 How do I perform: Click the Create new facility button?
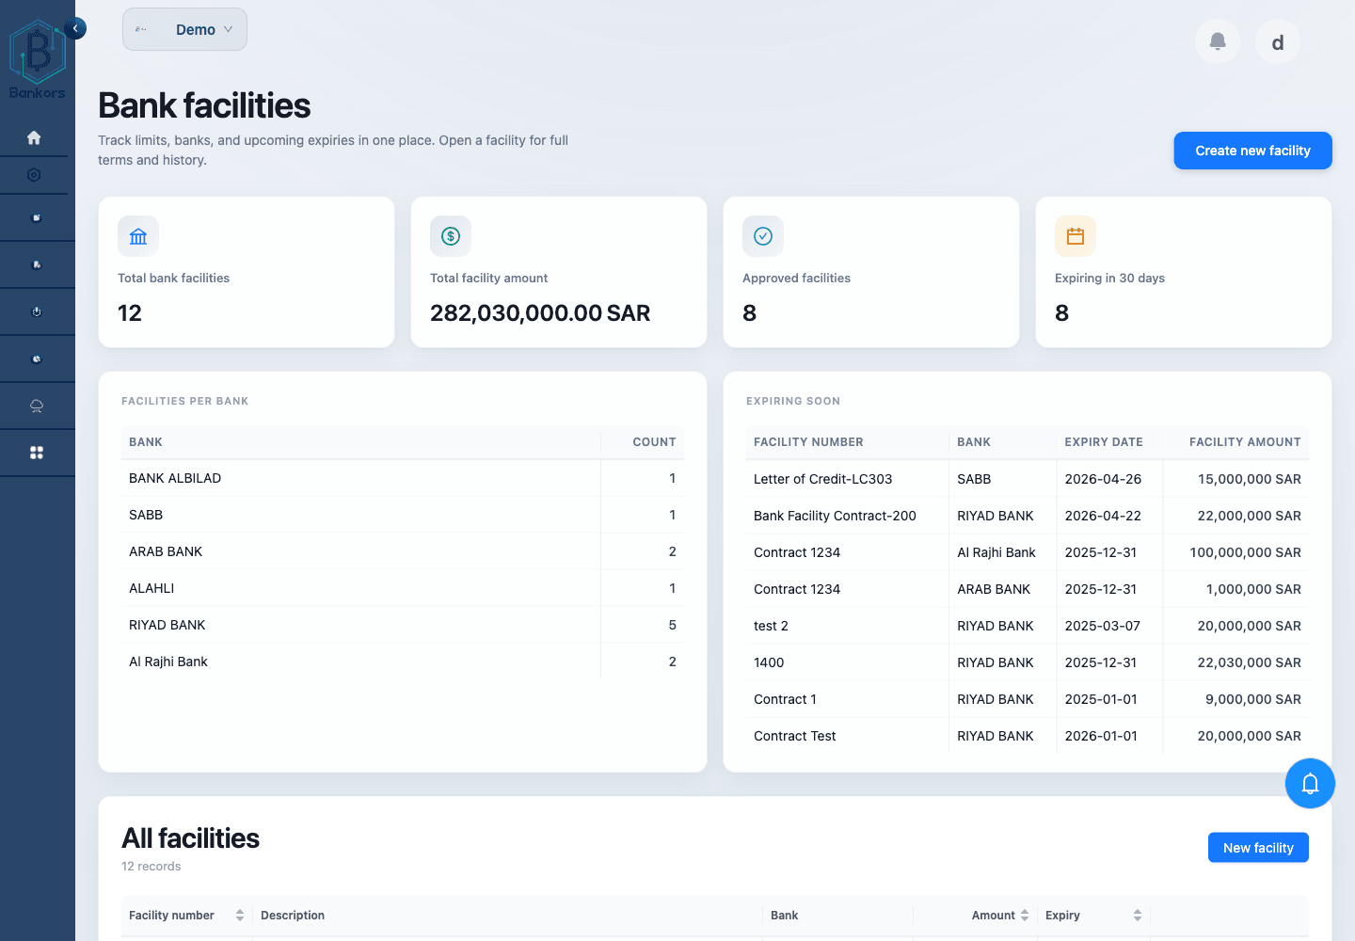point(1252,151)
